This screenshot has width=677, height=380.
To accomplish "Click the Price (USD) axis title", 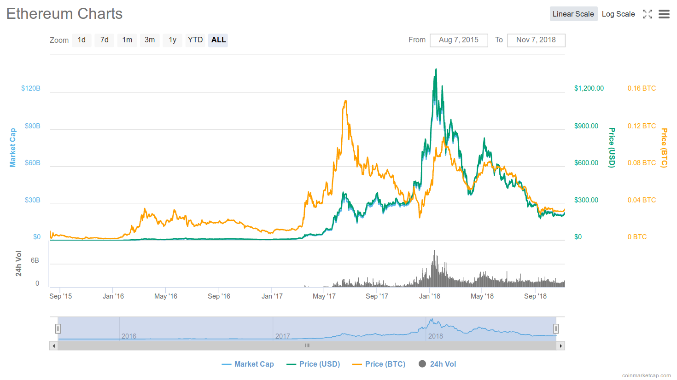I will pos(612,148).
